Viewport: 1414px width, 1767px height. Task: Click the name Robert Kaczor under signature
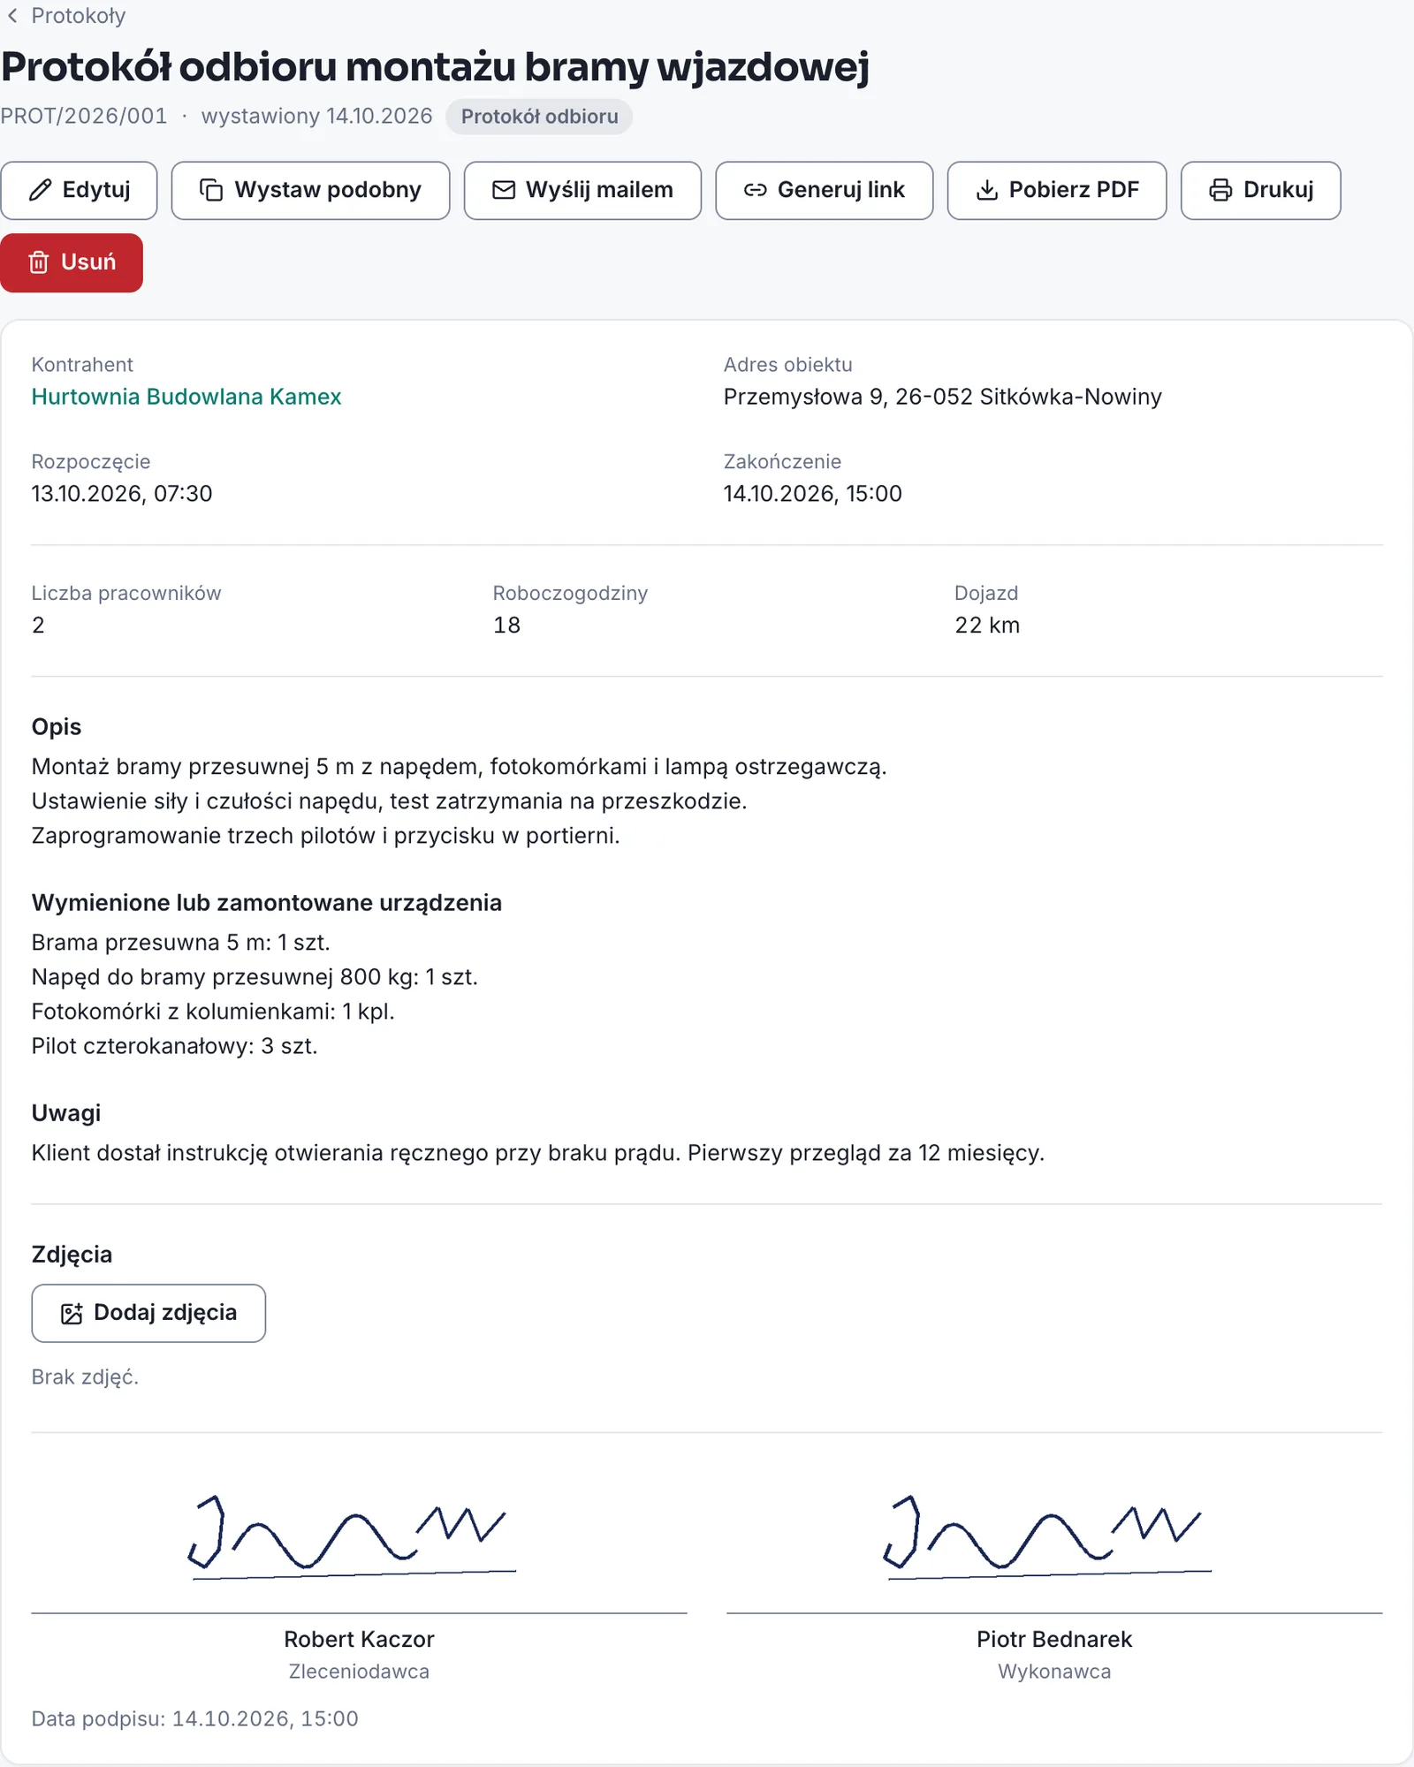click(359, 1640)
